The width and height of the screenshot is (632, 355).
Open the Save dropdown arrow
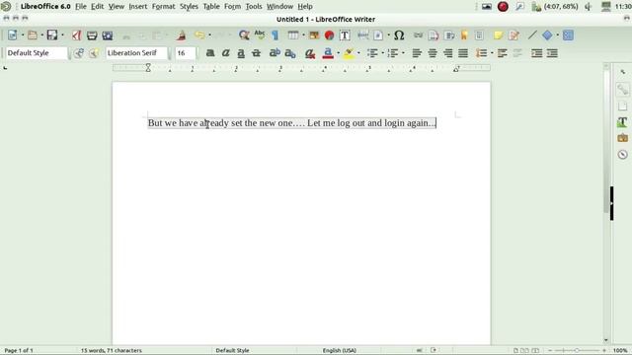click(62, 35)
